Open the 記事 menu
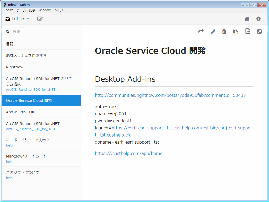 pyautogui.click(x=32, y=10)
